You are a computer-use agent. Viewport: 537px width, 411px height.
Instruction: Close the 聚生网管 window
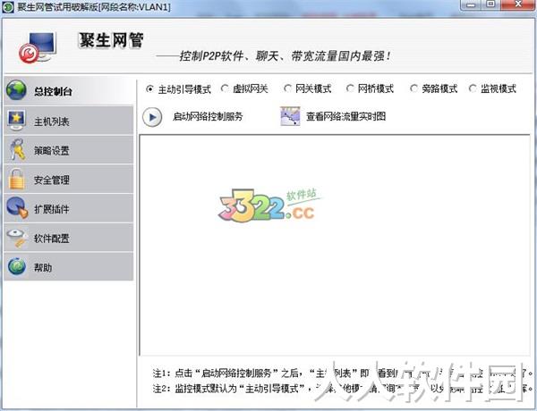518,4
